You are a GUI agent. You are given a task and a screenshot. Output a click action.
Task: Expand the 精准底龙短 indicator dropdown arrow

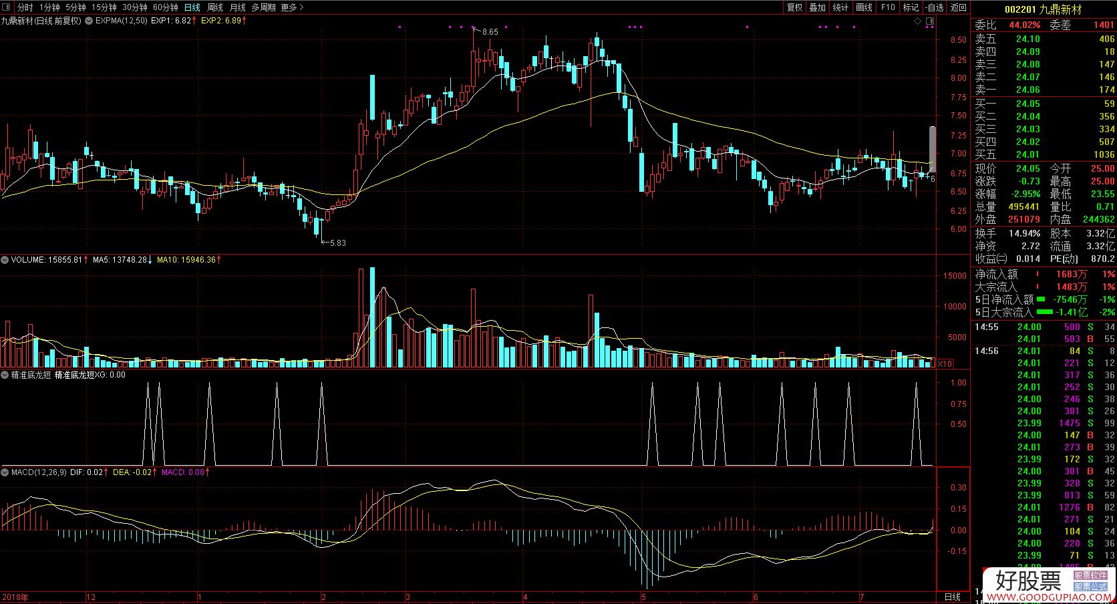pyautogui.click(x=5, y=375)
